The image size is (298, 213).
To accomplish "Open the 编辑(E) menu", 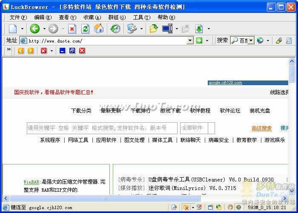I will coord(43,17).
